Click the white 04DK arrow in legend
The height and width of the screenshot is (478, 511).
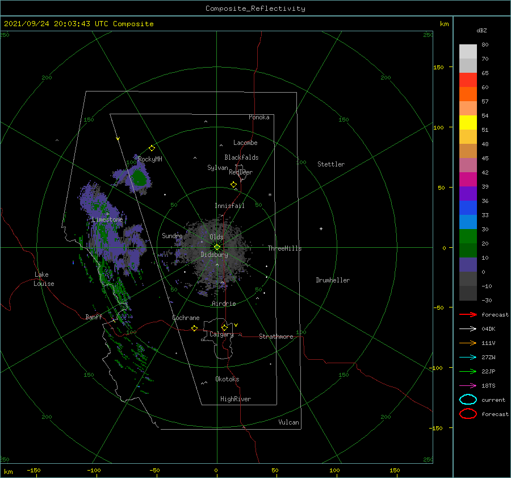(x=468, y=329)
